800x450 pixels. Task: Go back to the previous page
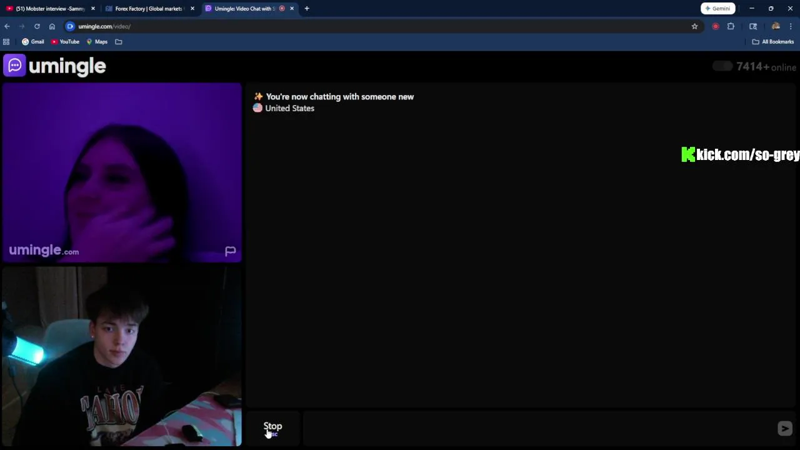pos(7,26)
